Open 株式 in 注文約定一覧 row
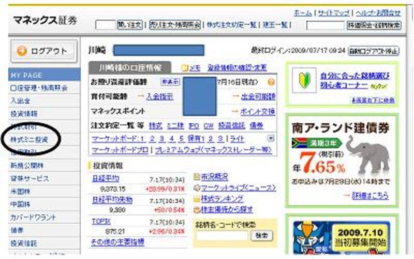 [156, 126]
